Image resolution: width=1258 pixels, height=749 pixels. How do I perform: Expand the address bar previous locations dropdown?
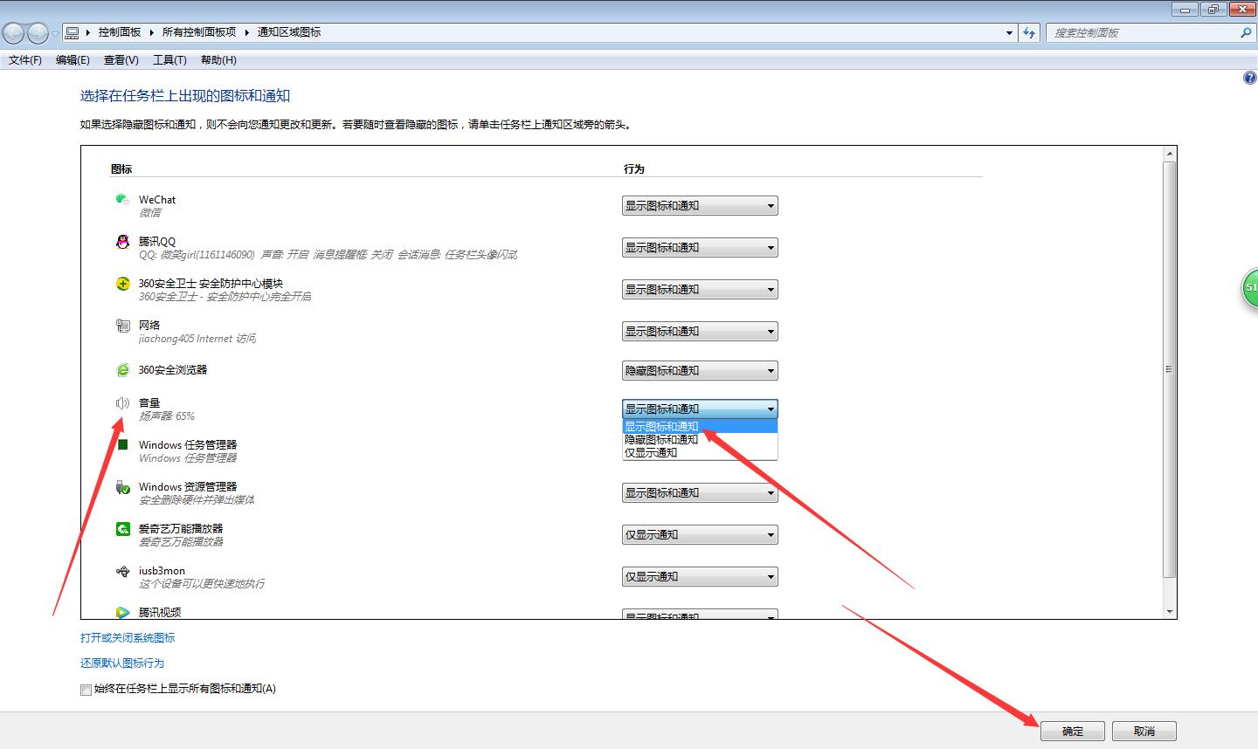(1010, 32)
